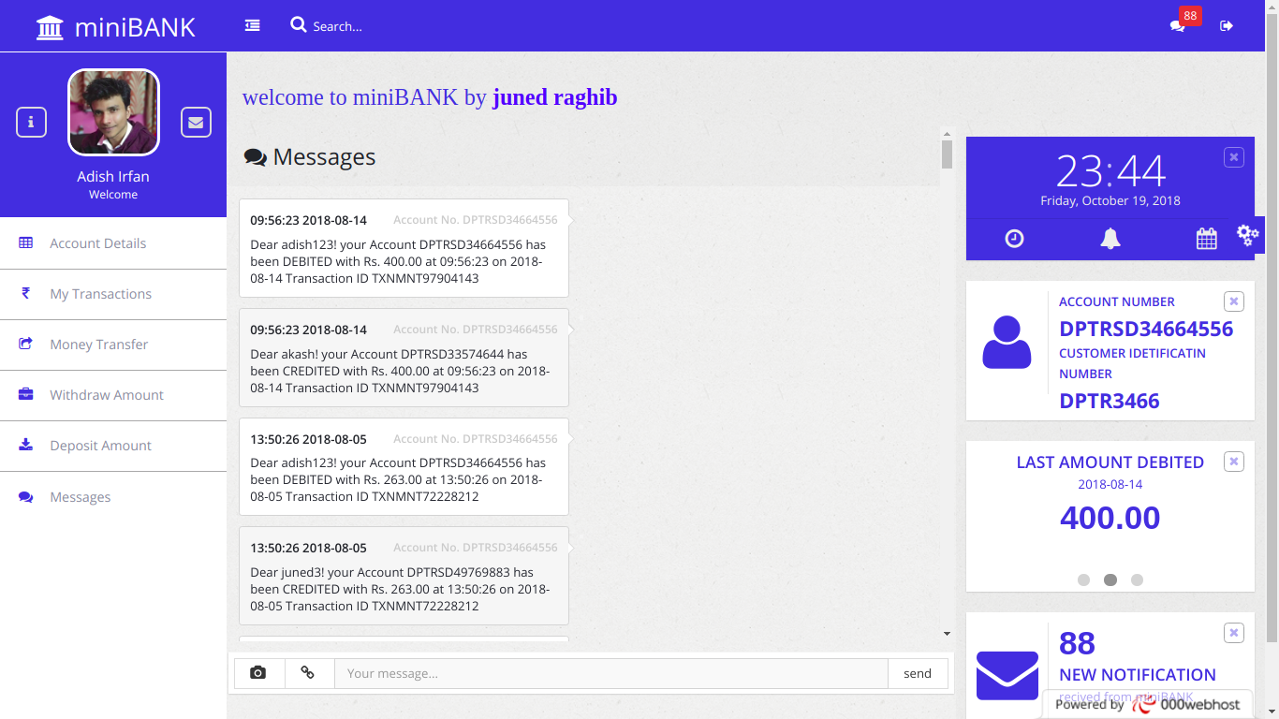Click the miniBANK bank building logo icon
Image resolution: width=1279 pixels, height=719 pixels.
(50, 27)
